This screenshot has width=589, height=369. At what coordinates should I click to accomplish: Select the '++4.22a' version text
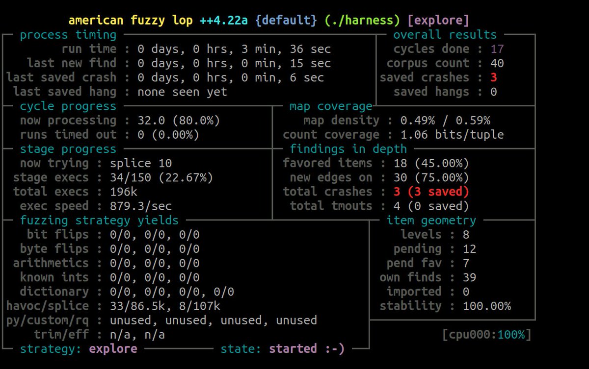tap(224, 21)
